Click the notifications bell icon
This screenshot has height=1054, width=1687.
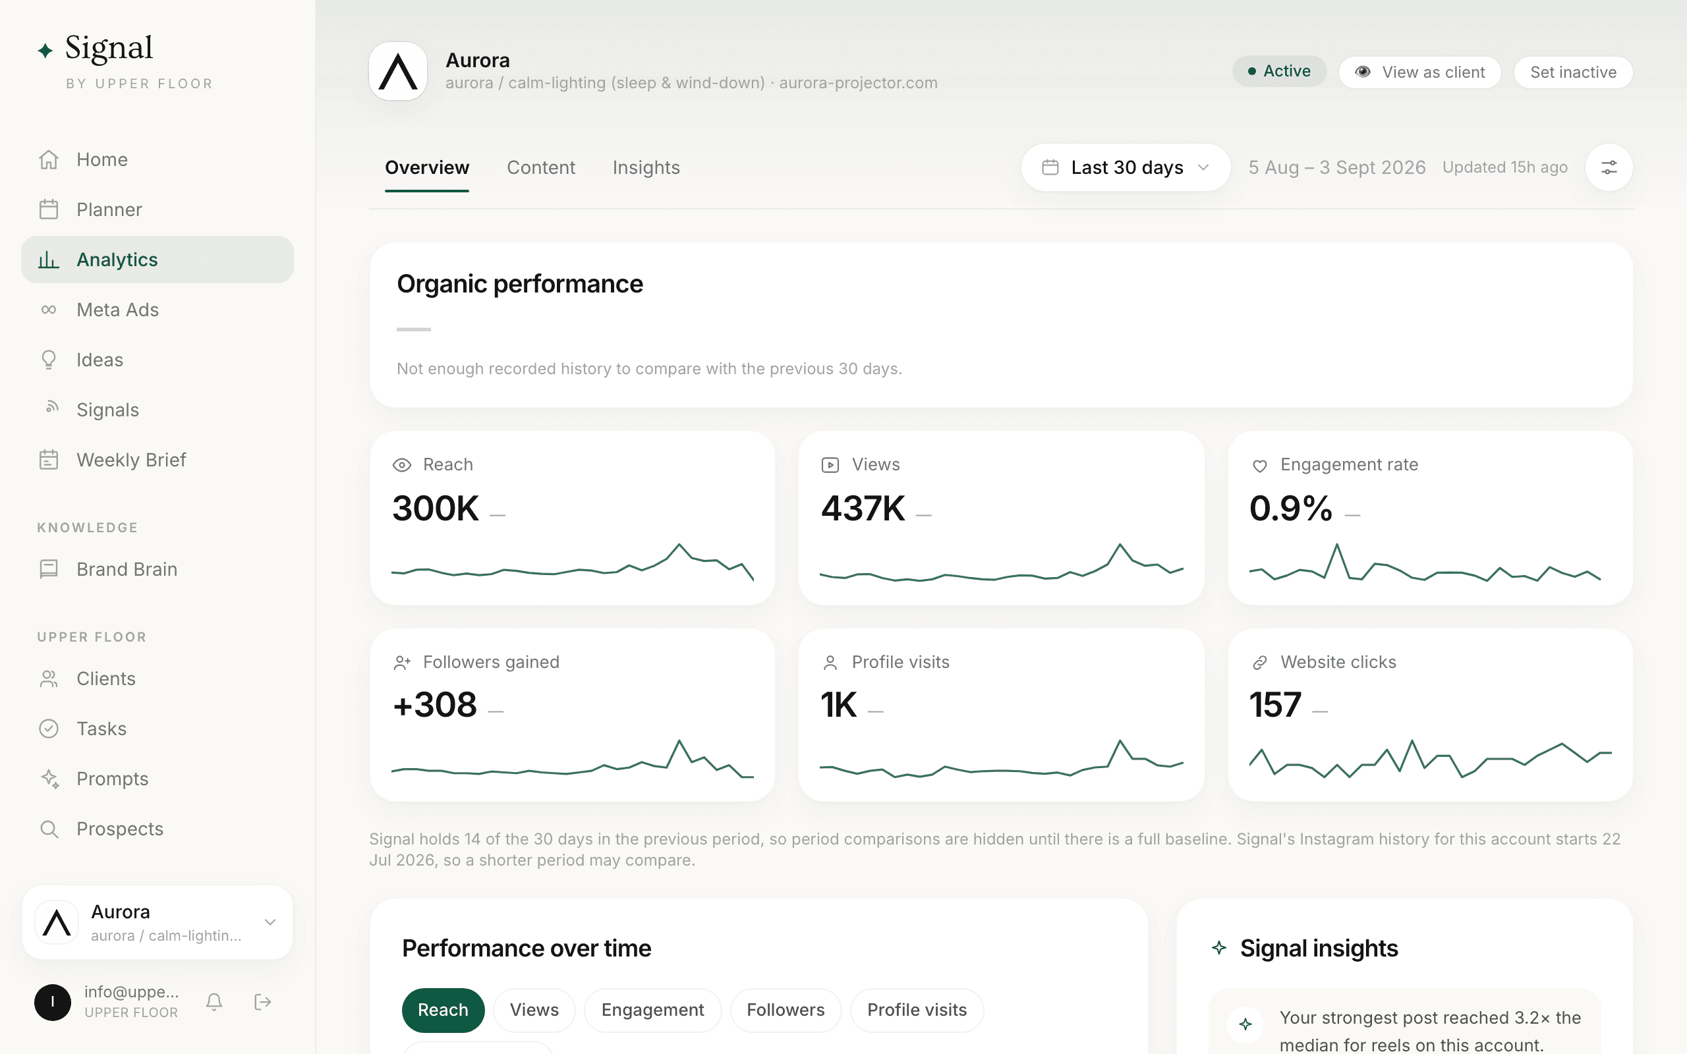[x=214, y=1003]
